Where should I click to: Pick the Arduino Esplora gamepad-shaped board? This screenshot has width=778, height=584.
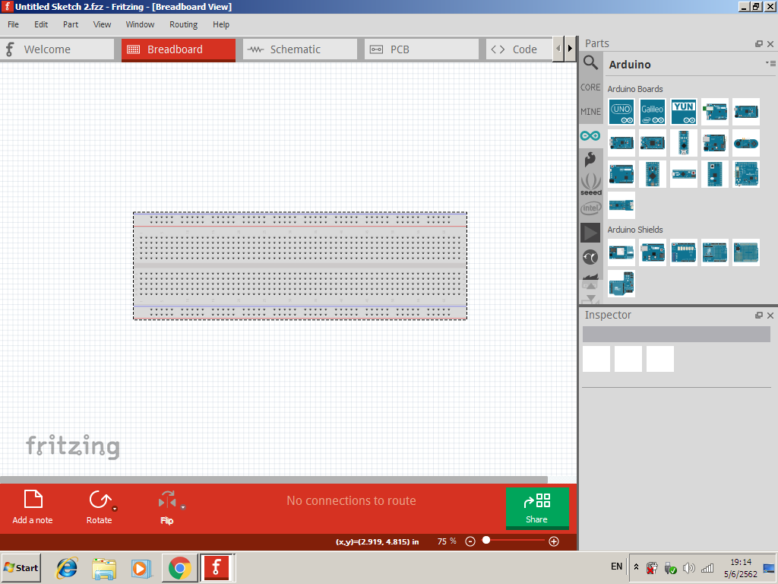click(746, 143)
